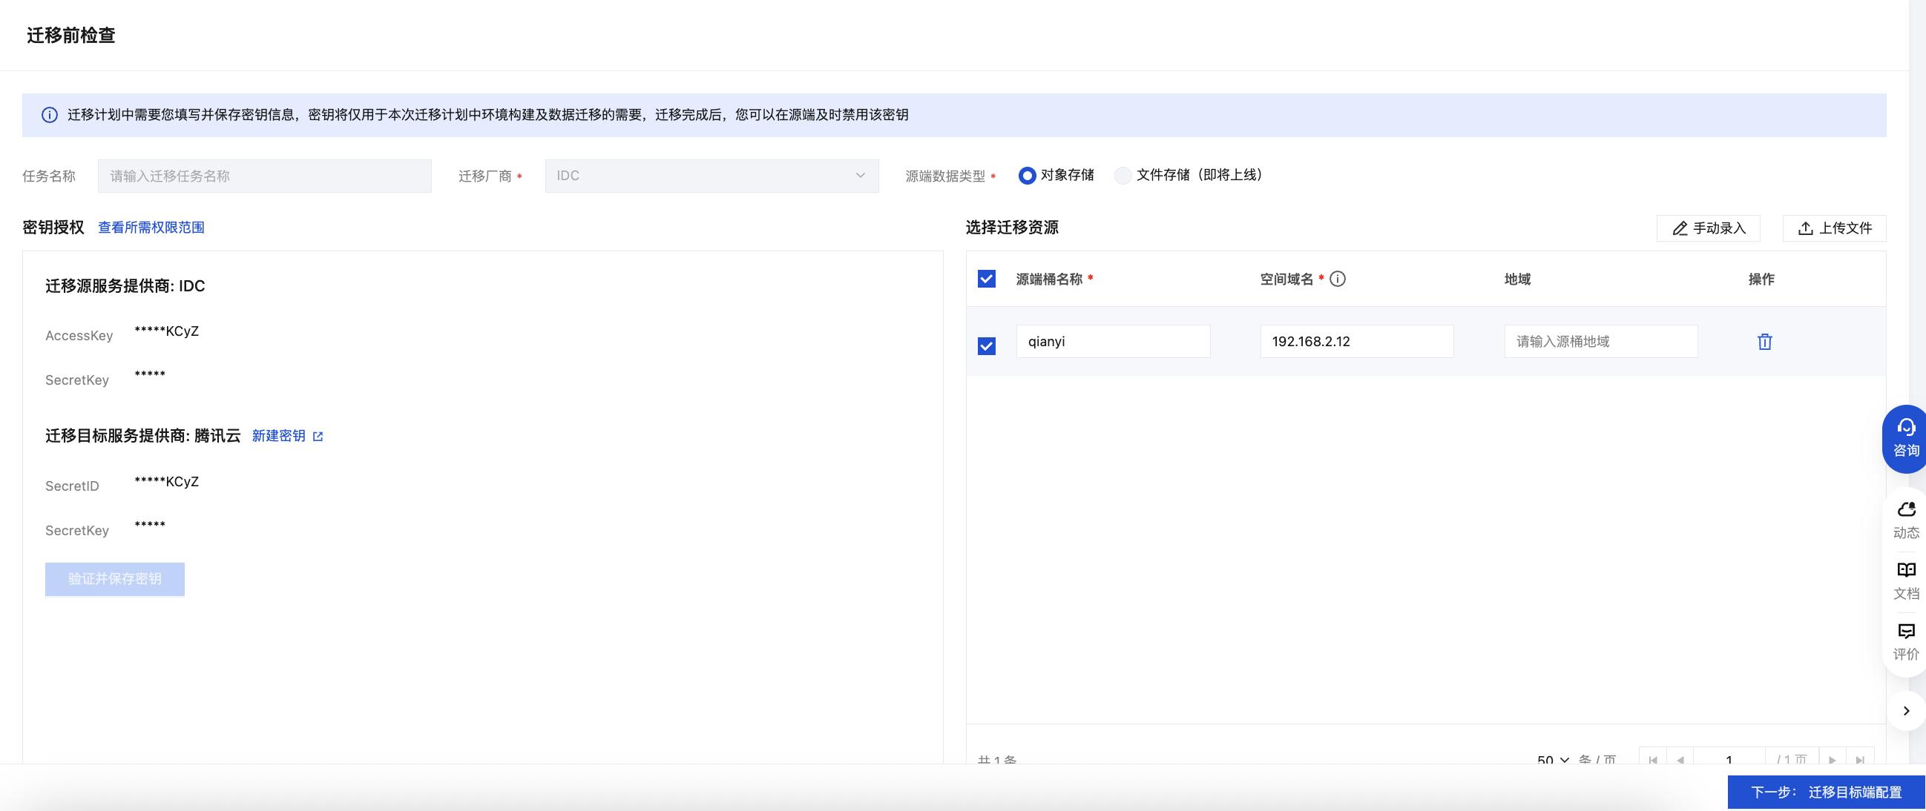This screenshot has height=811, width=1926.
Task: Select the 文件存储 radio option
Action: pyautogui.click(x=1123, y=176)
